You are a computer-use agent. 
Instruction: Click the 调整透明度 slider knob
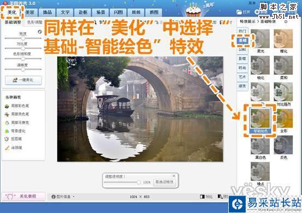[x=139, y=182]
